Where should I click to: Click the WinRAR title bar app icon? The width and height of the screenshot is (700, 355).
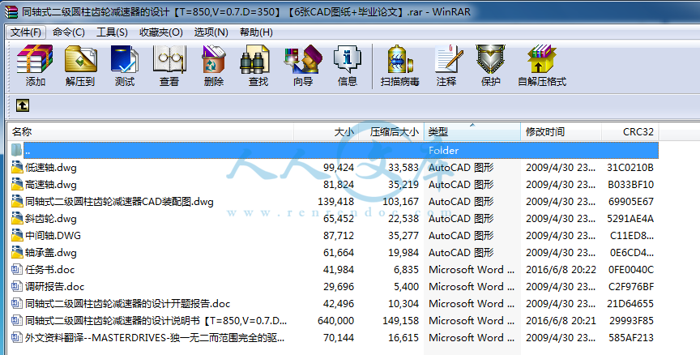pos(11,11)
